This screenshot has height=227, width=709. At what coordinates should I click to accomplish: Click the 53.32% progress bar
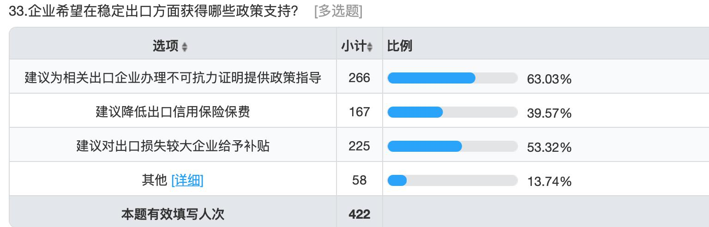452,146
